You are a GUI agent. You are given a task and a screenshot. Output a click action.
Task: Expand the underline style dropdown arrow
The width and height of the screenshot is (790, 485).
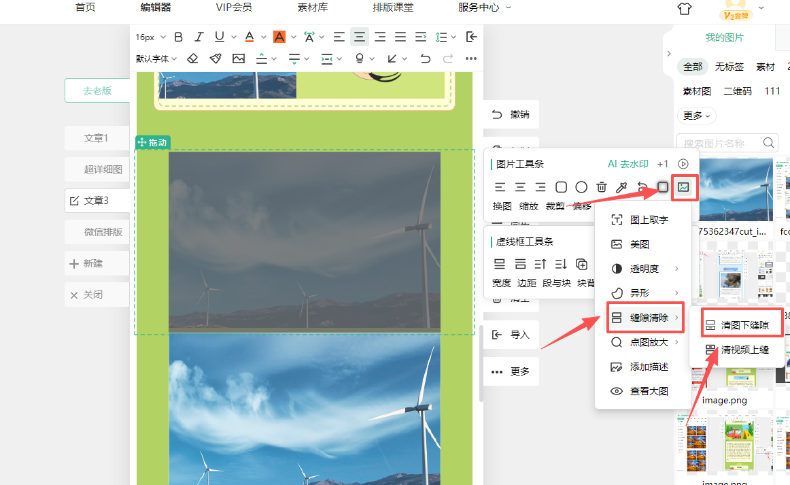[x=234, y=37]
